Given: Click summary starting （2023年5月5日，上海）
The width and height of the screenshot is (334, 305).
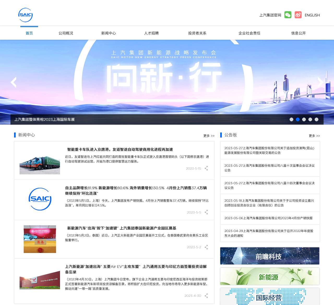Looking at the screenshot, I should 137,203.
